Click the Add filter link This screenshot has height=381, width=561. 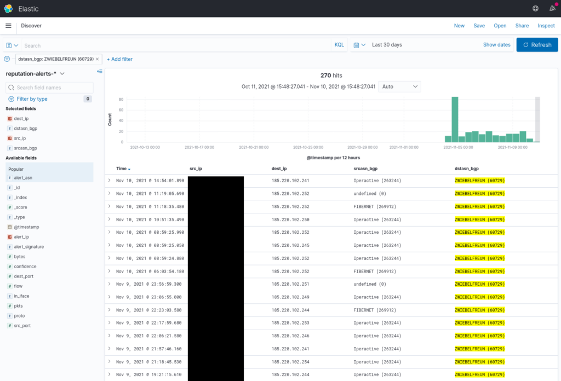(119, 59)
